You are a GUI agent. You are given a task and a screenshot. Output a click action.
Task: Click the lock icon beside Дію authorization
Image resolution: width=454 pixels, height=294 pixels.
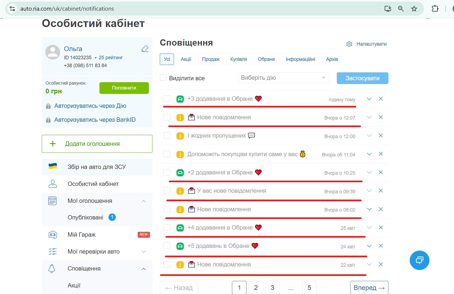(48, 106)
